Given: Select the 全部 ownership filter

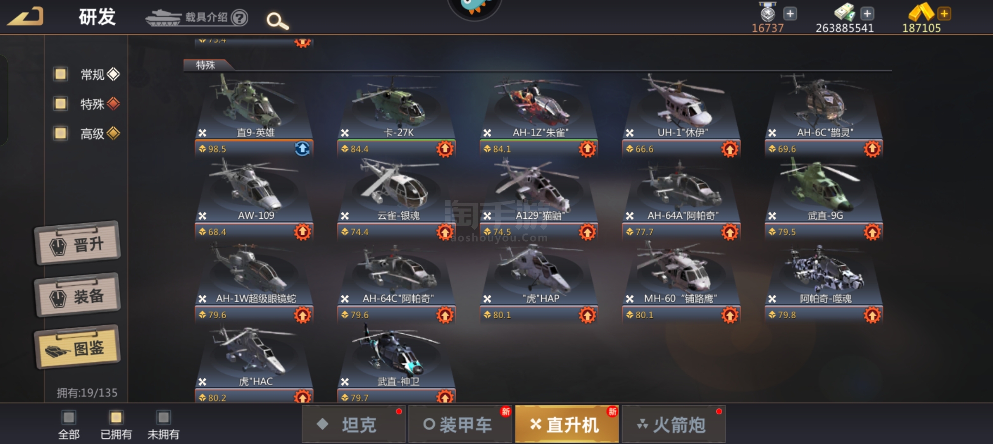Looking at the screenshot, I should pos(69,425).
